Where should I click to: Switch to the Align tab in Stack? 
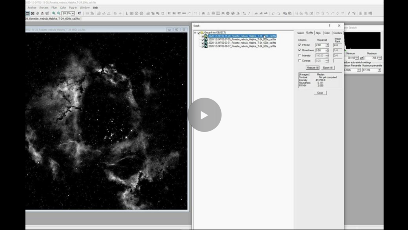point(318,33)
